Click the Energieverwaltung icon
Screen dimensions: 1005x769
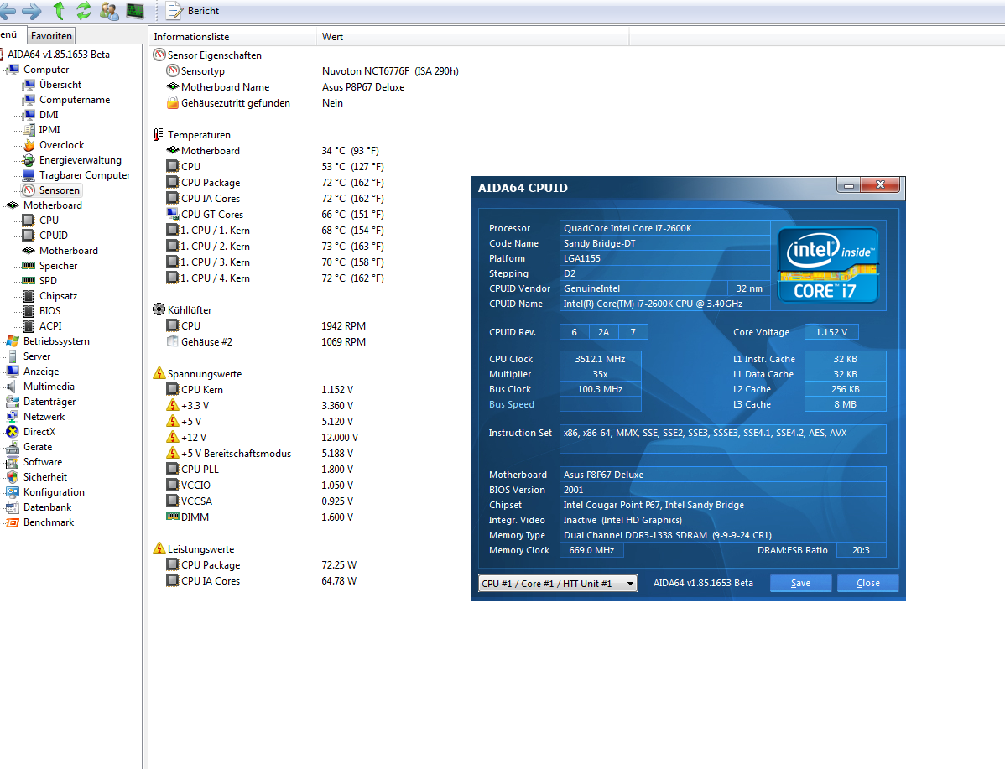tap(29, 160)
